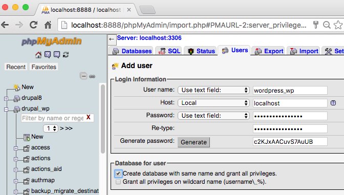Go to next page of tables (>)
Screen dimensions: 344x195
pyautogui.click(x=62, y=128)
